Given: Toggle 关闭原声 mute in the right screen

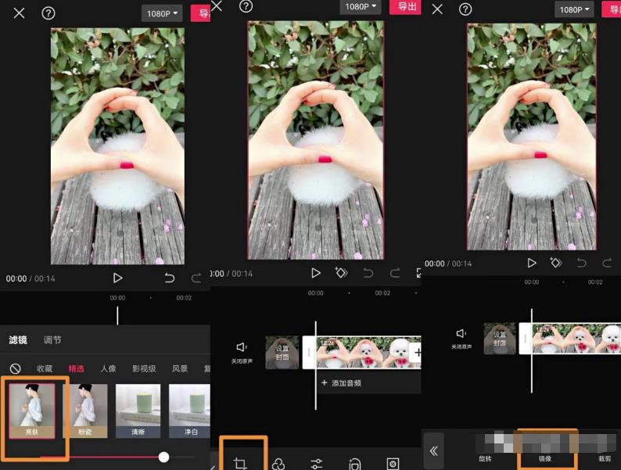Looking at the screenshot, I should click(461, 338).
